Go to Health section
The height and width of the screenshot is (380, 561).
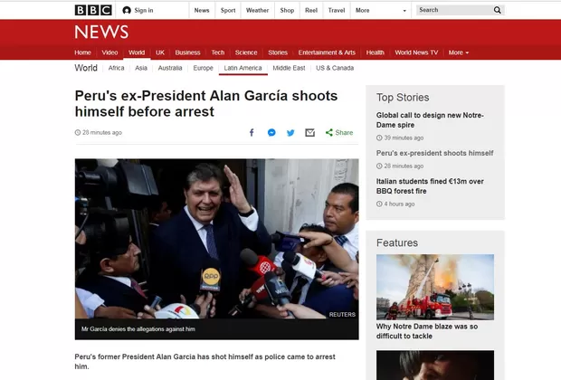pyautogui.click(x=375, y=52)
